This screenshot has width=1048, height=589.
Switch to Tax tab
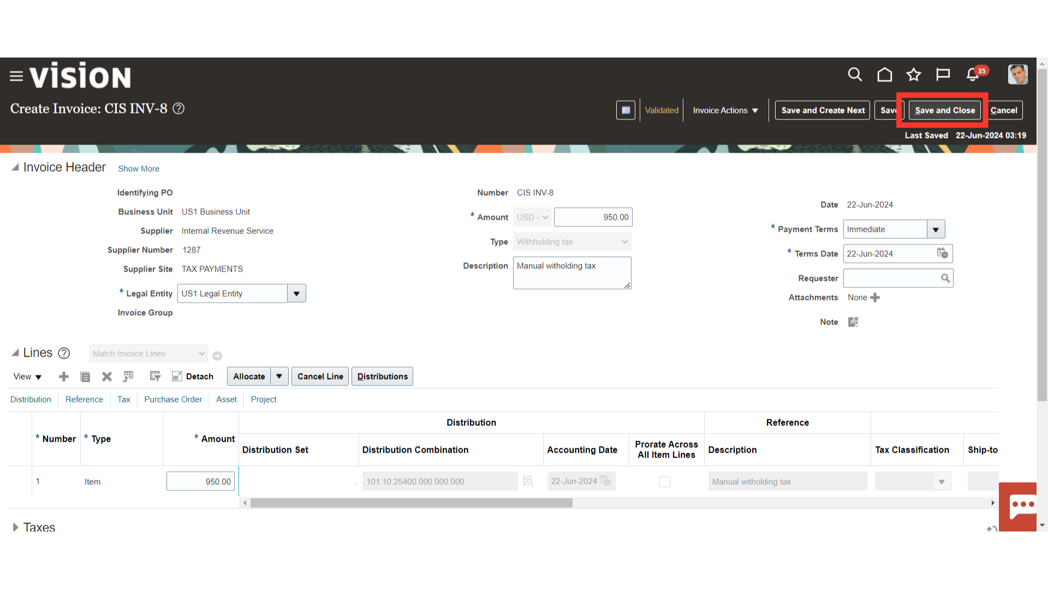pos(124,399)
